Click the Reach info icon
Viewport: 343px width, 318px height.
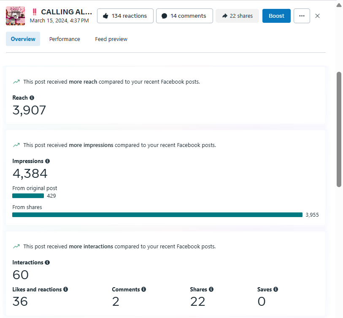point(32,98)
